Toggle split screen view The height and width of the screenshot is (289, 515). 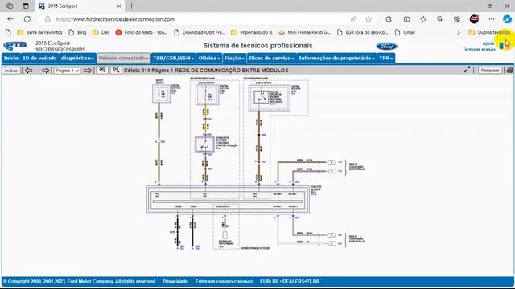click(x=406, y=19)
